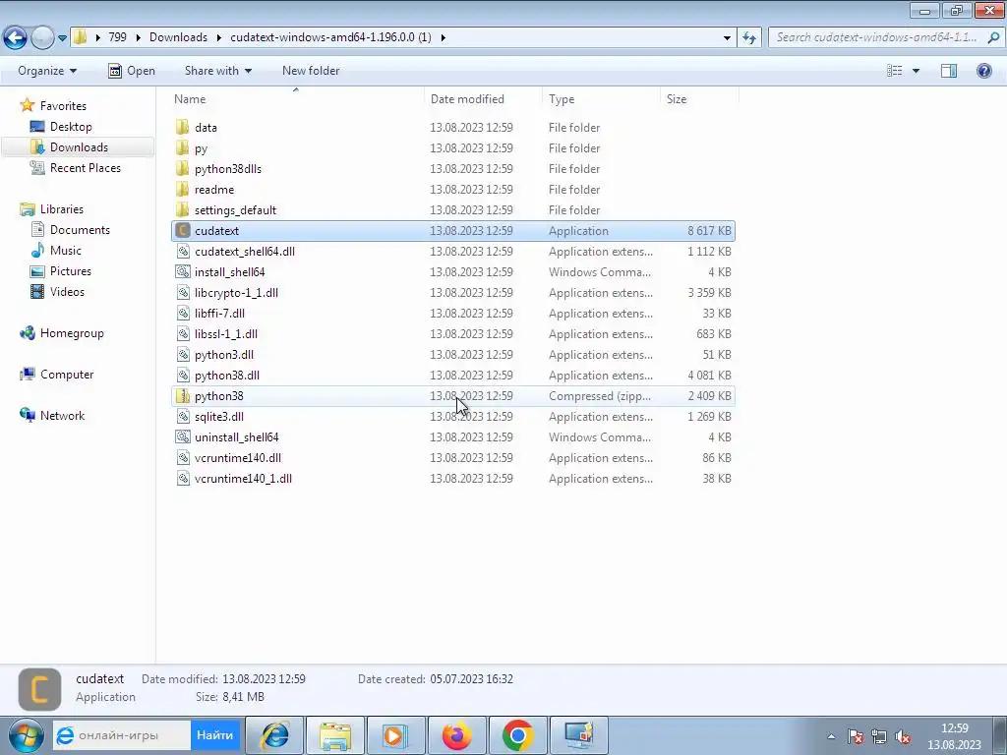Select the cudatext application icon
The height and width of the screenshot is (755, 1007).
(183, 230)
